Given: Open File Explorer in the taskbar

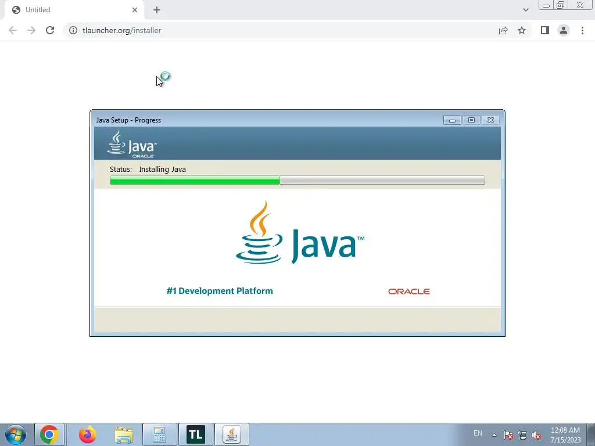Looking at the screenshot, I should pos(124,434).
